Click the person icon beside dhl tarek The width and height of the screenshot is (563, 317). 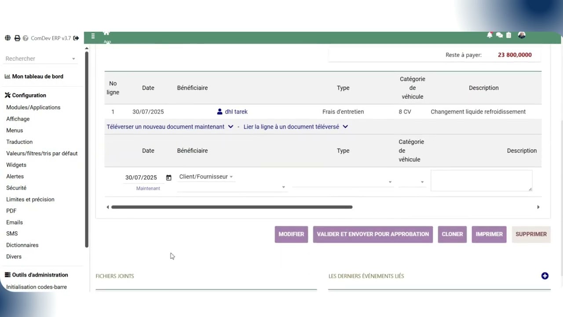(220, 112)
